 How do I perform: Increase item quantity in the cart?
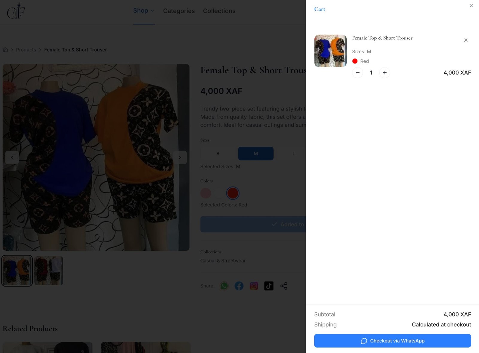pos(385,72)
